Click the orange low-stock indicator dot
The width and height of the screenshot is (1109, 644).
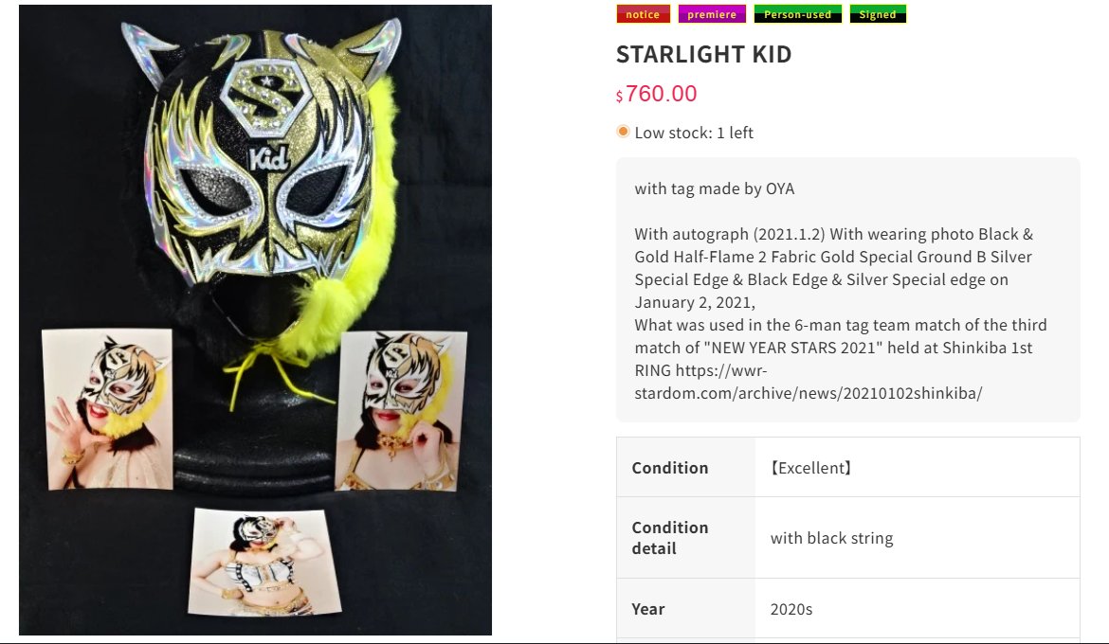click(623, 132)
